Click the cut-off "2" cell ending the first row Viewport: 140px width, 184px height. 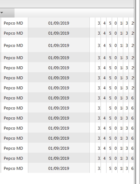pos(131,23)
